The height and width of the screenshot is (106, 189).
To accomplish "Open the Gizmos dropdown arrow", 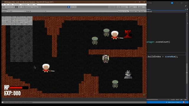I will 145,11.
